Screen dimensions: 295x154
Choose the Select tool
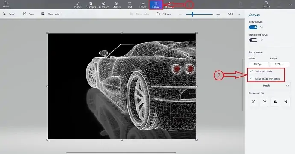click(x=9, y=14)
